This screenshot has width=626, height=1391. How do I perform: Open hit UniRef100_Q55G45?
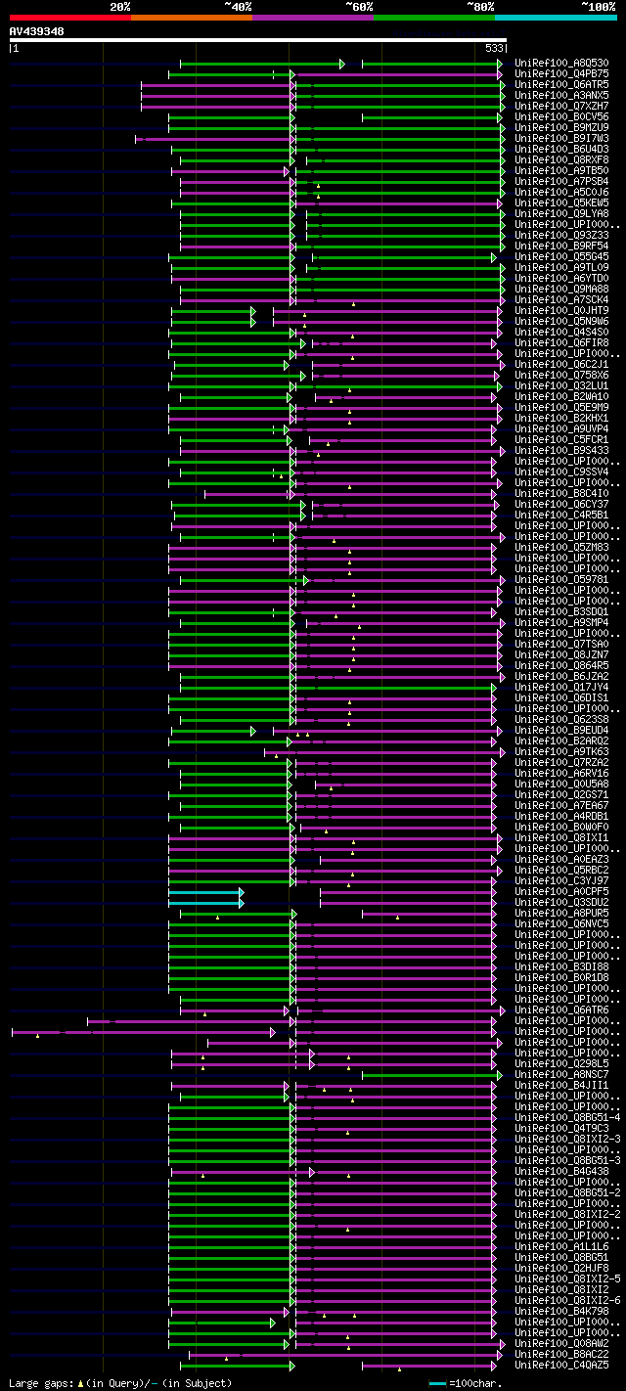[561, 257]
